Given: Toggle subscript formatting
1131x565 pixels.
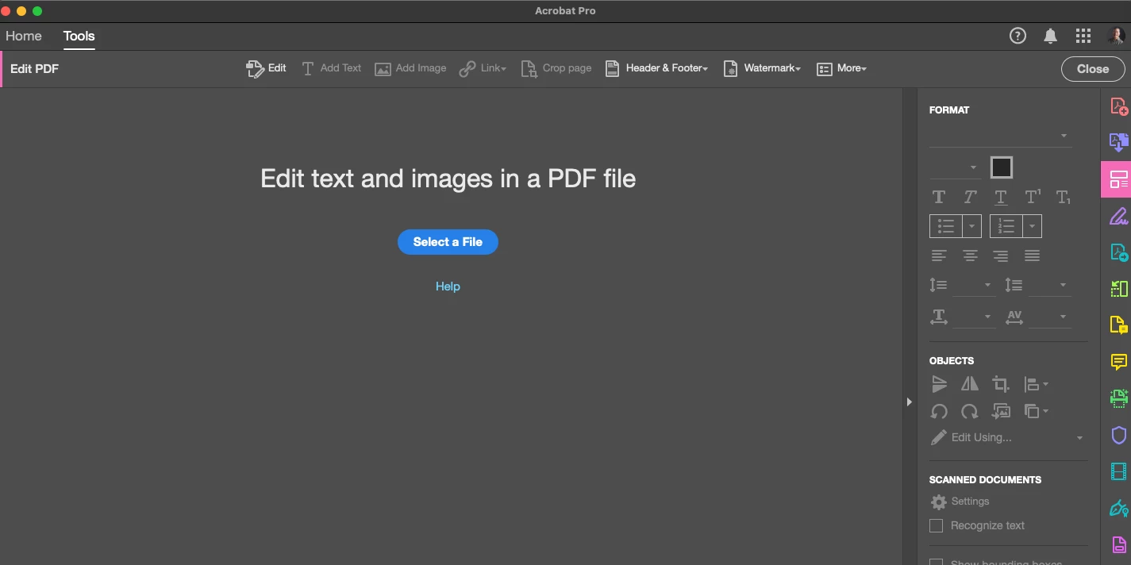Looking at the screenshot, I should click(1064, 197).
